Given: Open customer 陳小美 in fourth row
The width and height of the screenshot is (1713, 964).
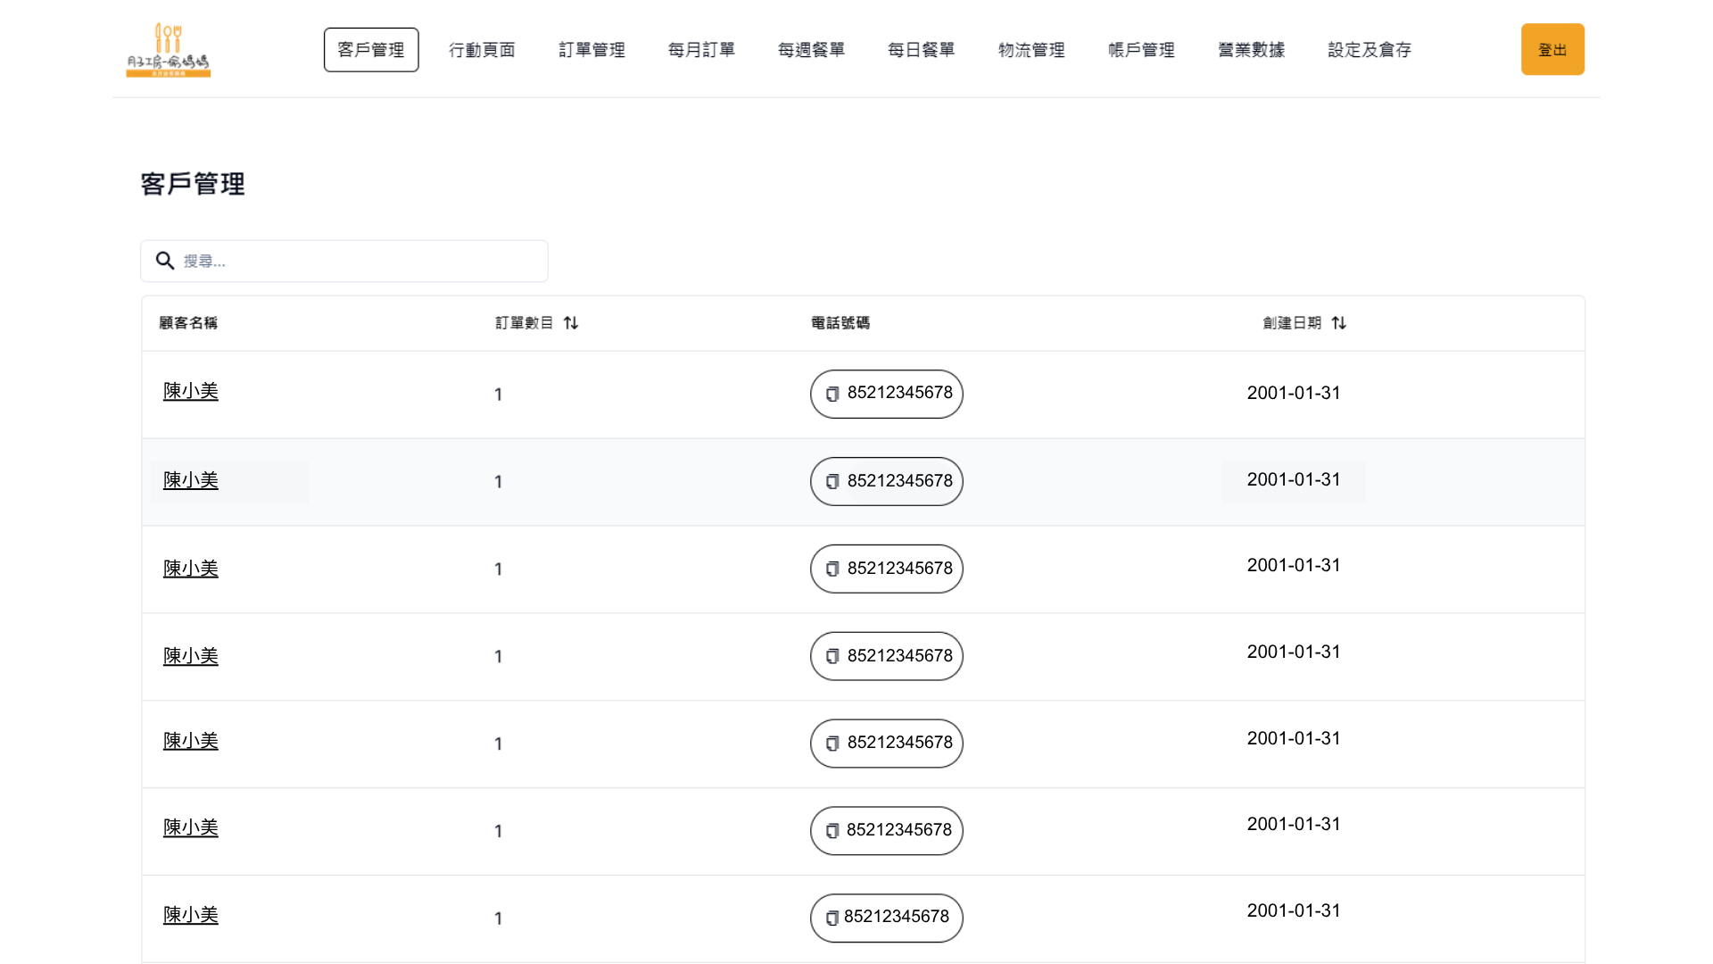Looking at the screenshot, I should click(191, 656).
